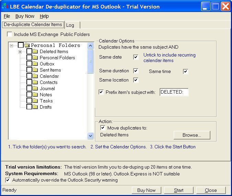Viewport: 232px width, 196px height.
Task: Select the Journal folder label
Action: 47,88
